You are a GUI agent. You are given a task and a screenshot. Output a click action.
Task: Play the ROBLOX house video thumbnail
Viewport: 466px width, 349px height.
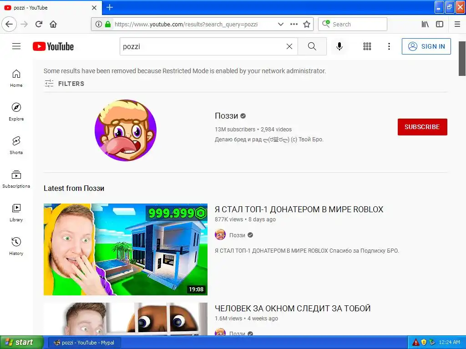[126, 249]
